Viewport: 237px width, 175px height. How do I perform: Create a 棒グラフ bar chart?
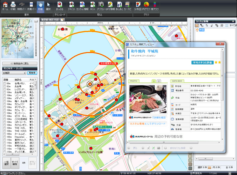154,6
